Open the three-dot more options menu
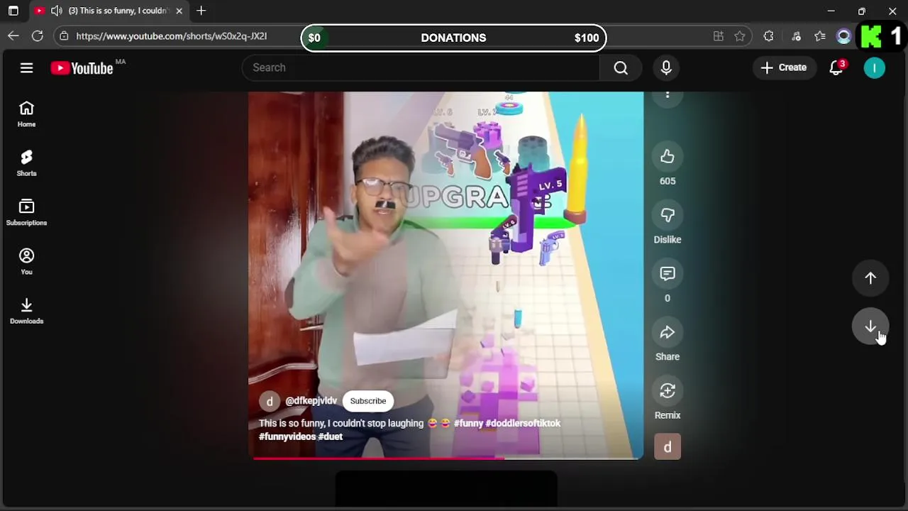The image size is (908, 511). click(668, 96)
